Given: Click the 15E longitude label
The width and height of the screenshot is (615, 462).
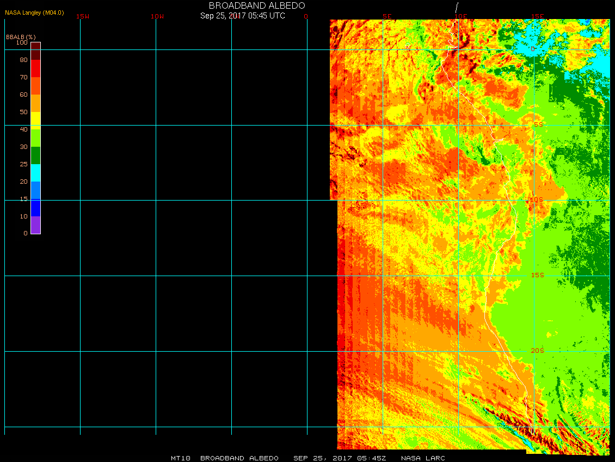Looking at the screenshot, I should [x=537, y=16].
